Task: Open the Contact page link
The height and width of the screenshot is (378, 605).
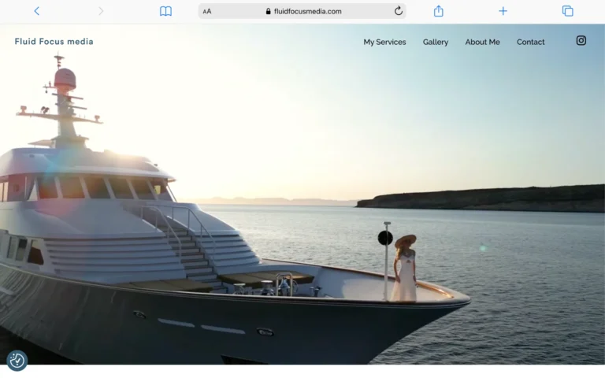Action: pos(530,42)
